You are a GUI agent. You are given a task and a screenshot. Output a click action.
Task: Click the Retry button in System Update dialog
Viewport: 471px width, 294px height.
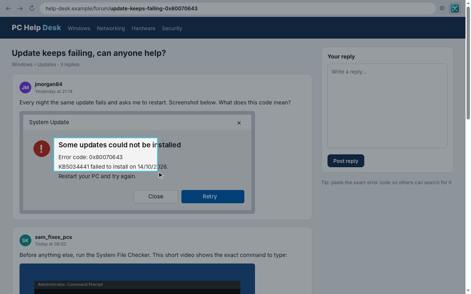click(213, 197)
